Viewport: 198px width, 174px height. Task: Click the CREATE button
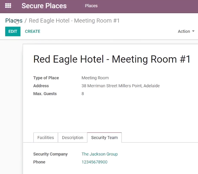[33, 31]
